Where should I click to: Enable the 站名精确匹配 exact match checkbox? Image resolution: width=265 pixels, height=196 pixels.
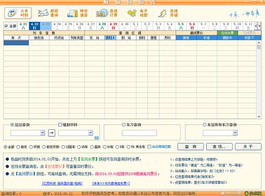[149, 146]
